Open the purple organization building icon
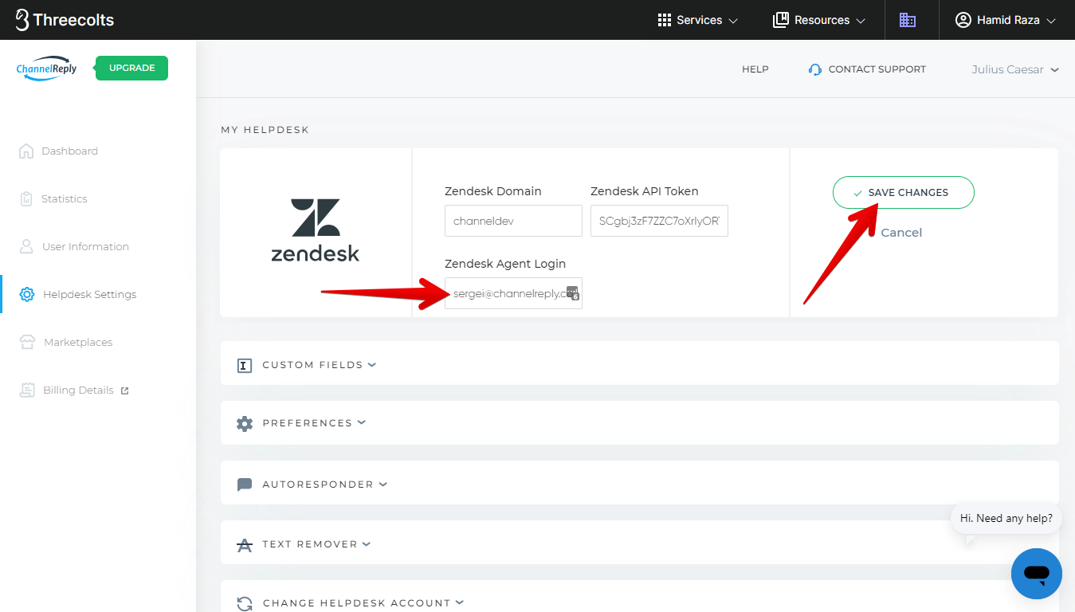Image resolution: width=1075 pixels, height=612 pixels. click(907, 20)
